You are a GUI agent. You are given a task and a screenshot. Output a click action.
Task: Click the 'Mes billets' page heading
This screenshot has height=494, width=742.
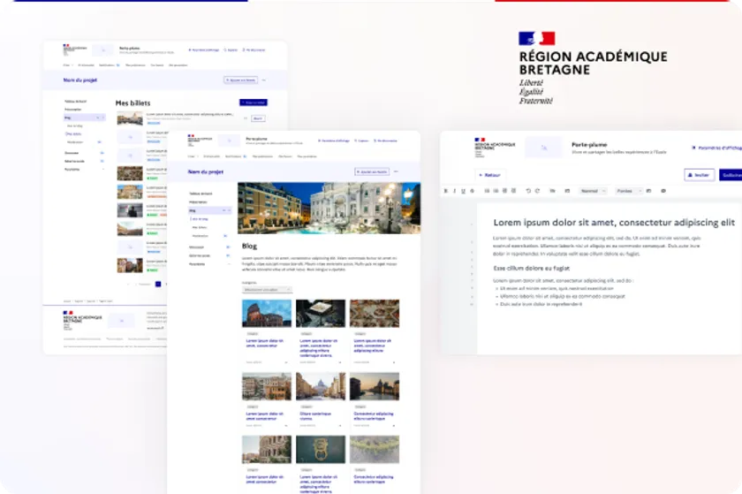(133, 103)
